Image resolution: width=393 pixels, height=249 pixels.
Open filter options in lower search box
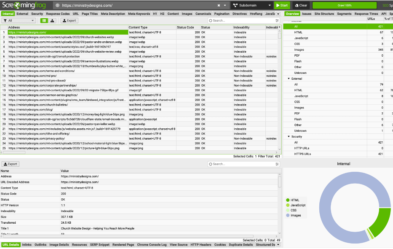click(277, 164)
